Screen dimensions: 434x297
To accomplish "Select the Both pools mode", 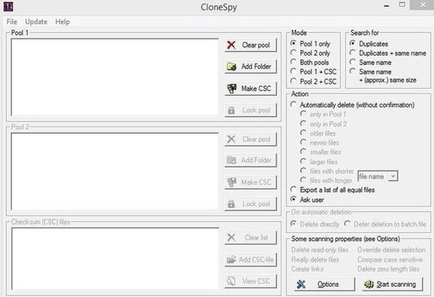I will pos(294,63).
